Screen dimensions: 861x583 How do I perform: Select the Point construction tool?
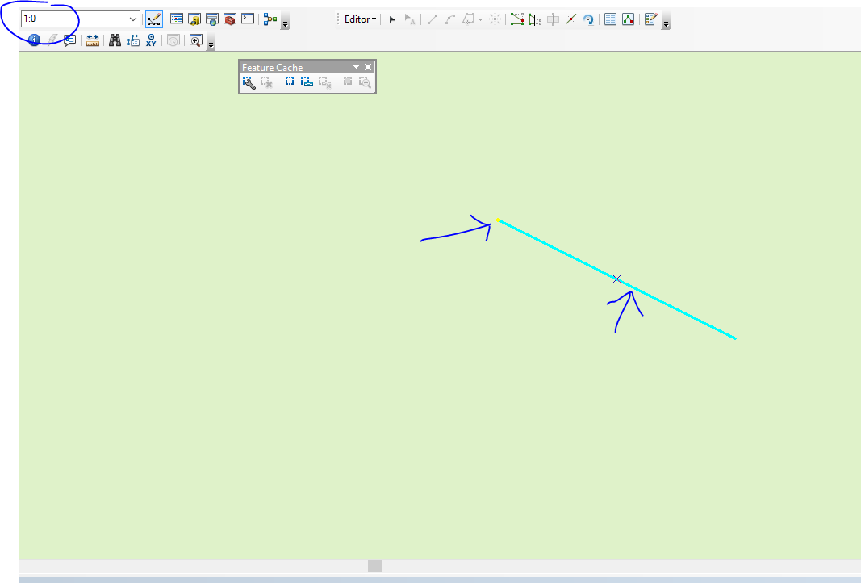(495, 19)
